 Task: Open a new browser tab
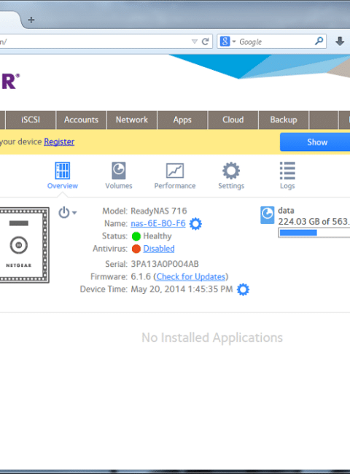tap(31, 20)
